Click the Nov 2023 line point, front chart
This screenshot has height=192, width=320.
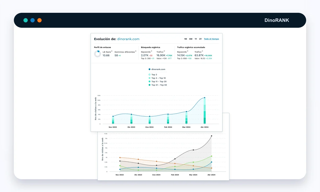point(113,116)
